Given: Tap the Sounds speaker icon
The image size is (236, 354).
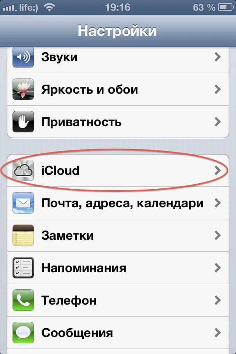Looking at the screenshot, I should point(23,57).
